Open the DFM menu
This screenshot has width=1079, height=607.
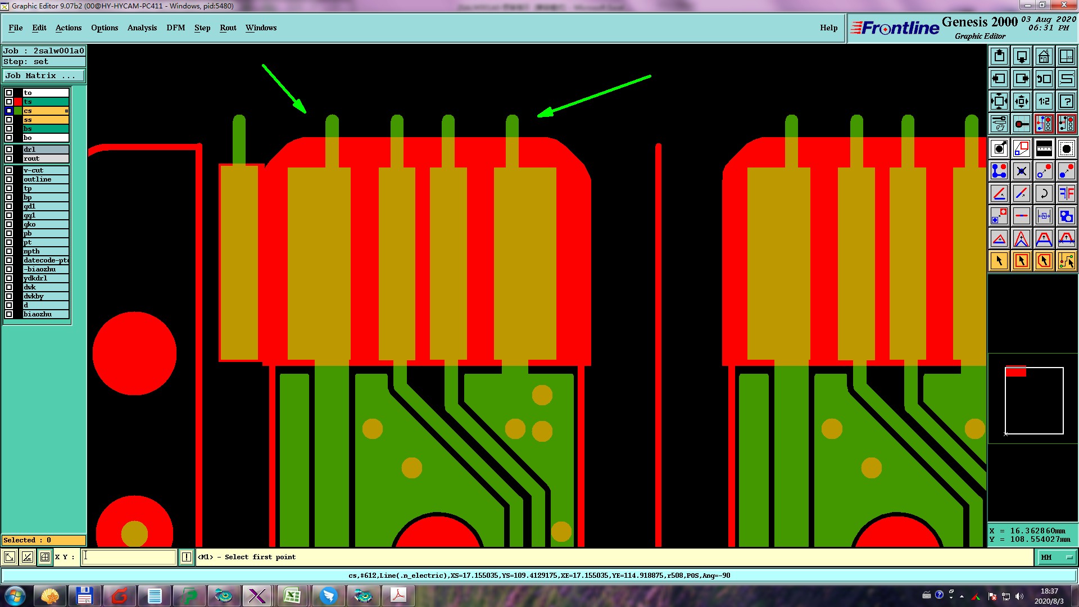pos(175,28)
